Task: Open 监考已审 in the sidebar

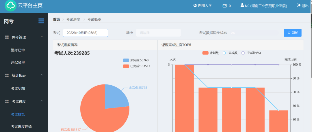Action: click(x=18, y=50)
